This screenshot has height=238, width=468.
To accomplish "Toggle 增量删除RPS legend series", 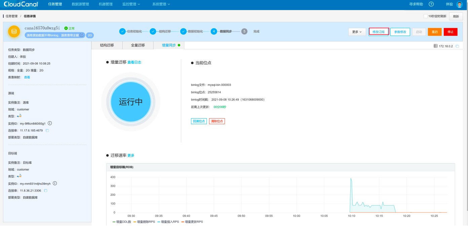I will [144, 222].
